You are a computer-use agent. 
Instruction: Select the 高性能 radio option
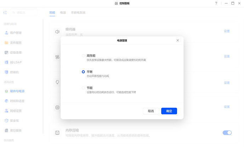84,56
